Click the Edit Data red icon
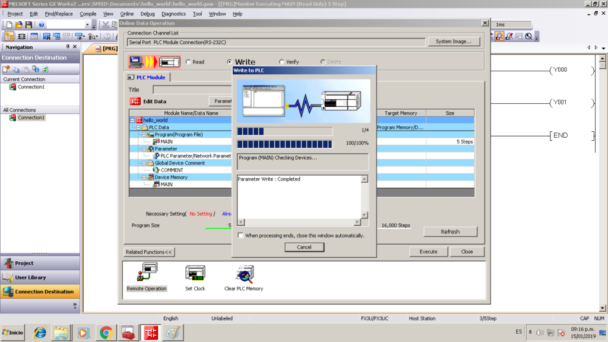The width and height of the screenshot is (608, 342). [135, 101]
